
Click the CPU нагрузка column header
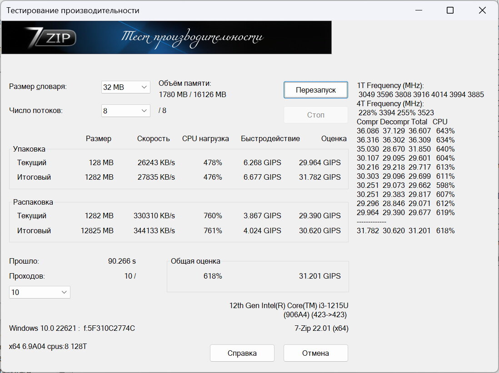pos(205,139)
